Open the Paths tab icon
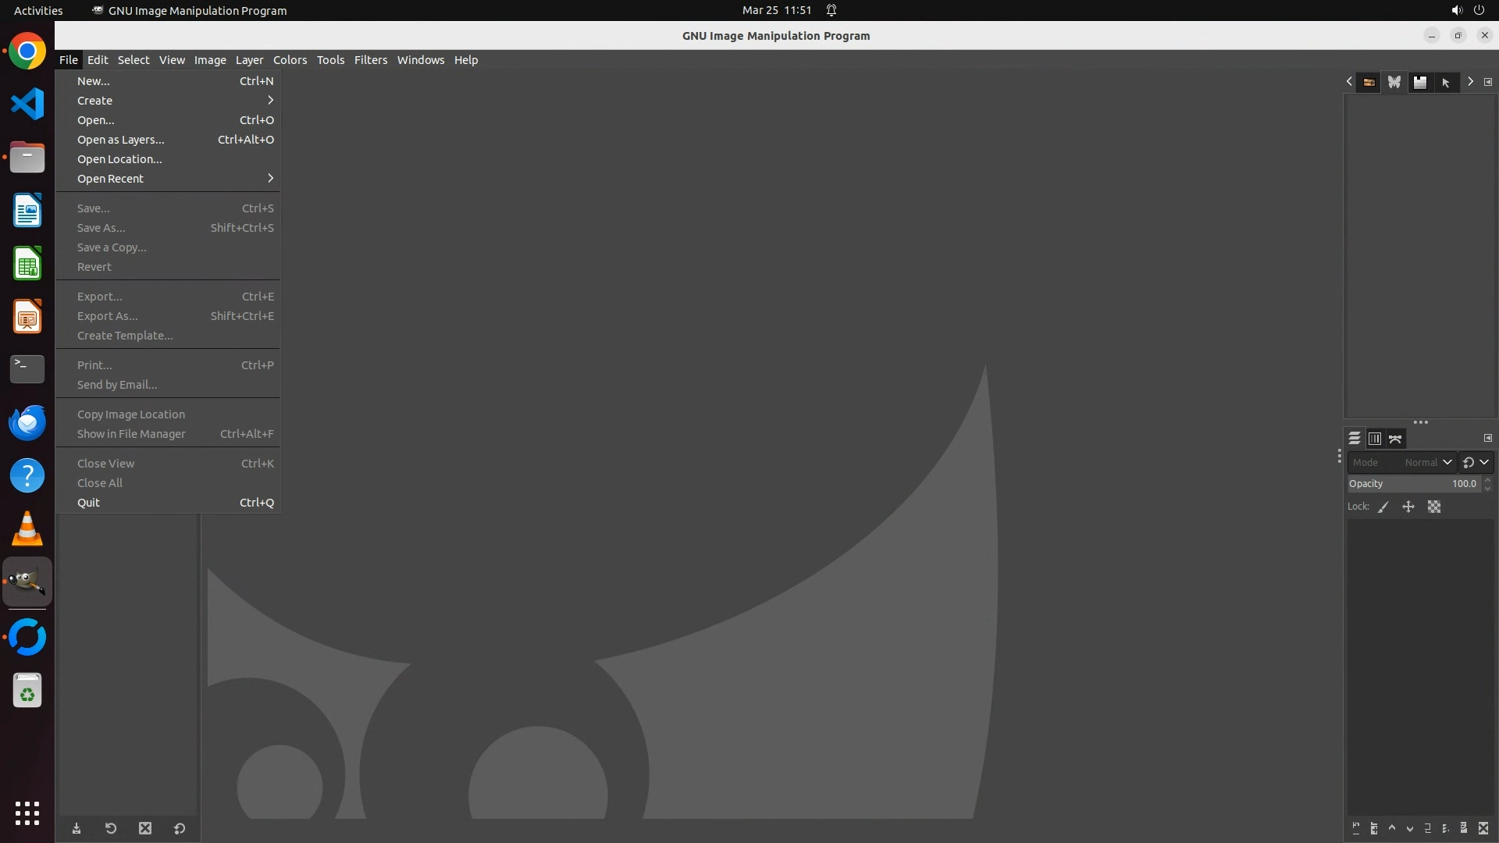Image resolution: width=1499 pixels, height=843 pixels. coord(1395,439)
